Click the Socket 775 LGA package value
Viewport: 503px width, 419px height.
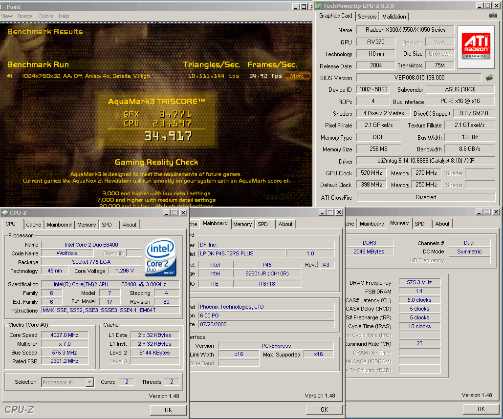point(91,262)
